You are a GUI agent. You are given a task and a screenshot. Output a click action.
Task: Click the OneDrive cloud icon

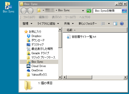click(28, 70)
